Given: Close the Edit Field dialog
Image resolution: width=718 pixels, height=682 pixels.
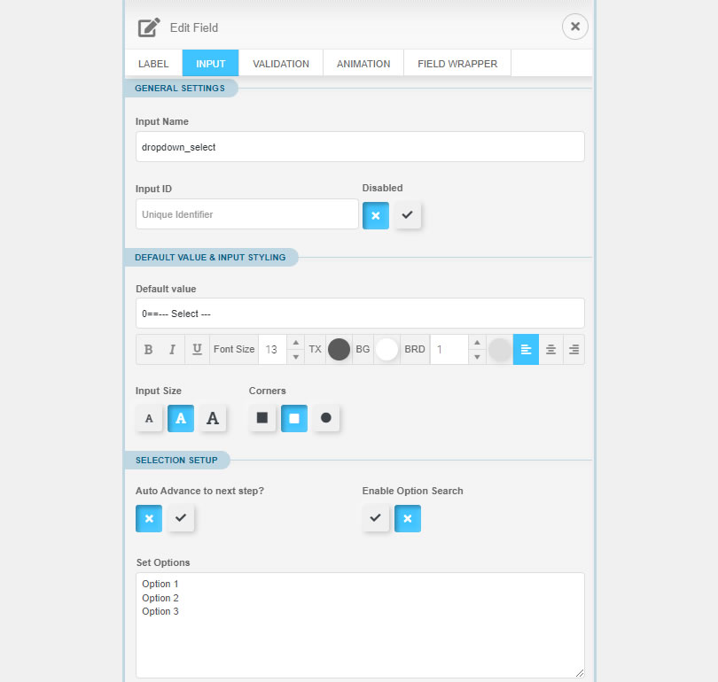Looking at the screenshot, I should 574,27.
